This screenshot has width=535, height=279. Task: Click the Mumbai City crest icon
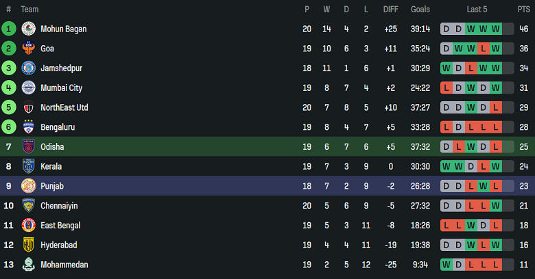pyautogui.click(x=28, y=88)
